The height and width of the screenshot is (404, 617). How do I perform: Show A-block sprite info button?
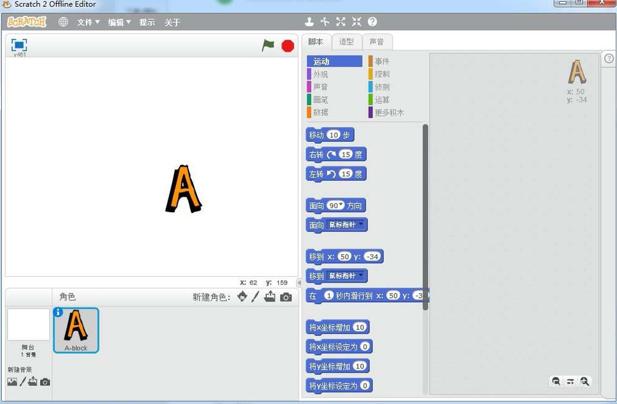tap(58, 312)
